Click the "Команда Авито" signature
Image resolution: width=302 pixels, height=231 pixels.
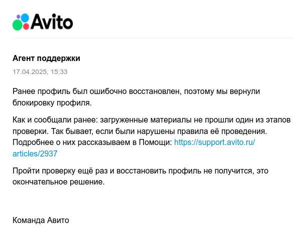[x=41, y=220]
